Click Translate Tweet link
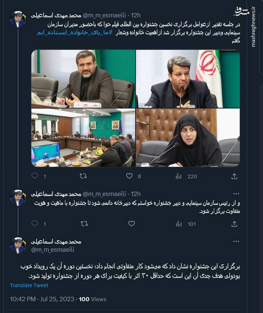The image size is (263, 313). coord(29,285)
